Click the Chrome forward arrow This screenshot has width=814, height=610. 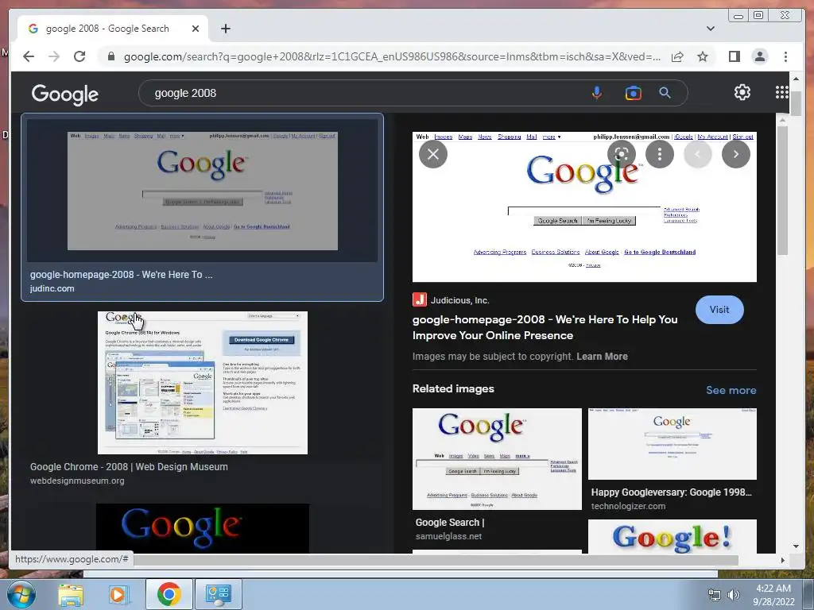tap(54, 56)
